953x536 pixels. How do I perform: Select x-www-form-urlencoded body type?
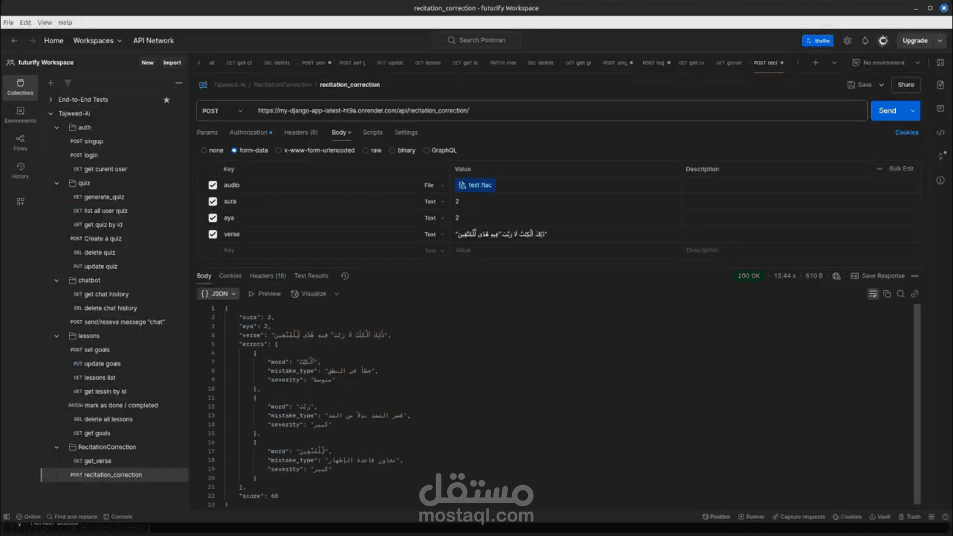(279, 150)
